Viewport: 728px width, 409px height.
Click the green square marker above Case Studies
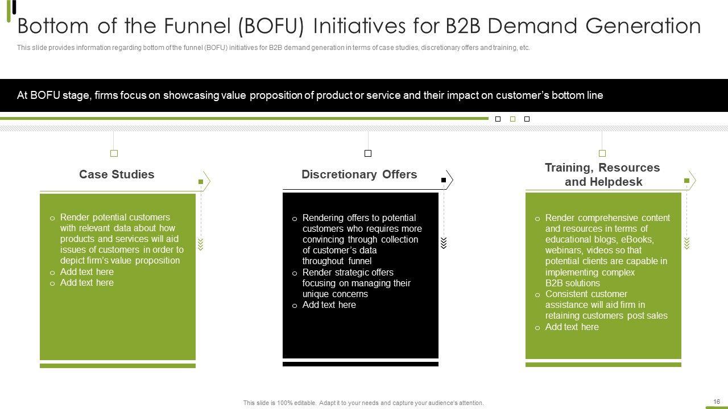coord(114,153)
